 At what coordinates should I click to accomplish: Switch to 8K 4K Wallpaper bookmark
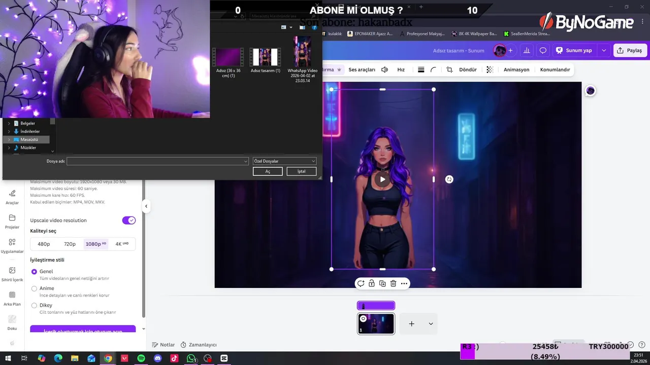(473, 34)
